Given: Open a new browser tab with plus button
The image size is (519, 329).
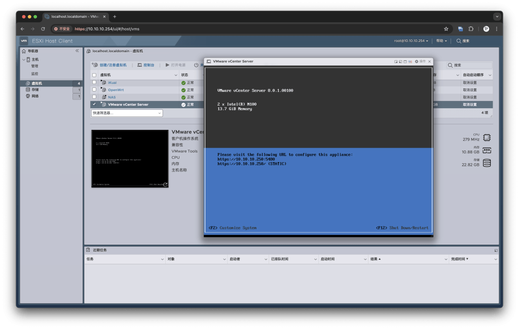Looking at the screenshot, I should [115, 17].
